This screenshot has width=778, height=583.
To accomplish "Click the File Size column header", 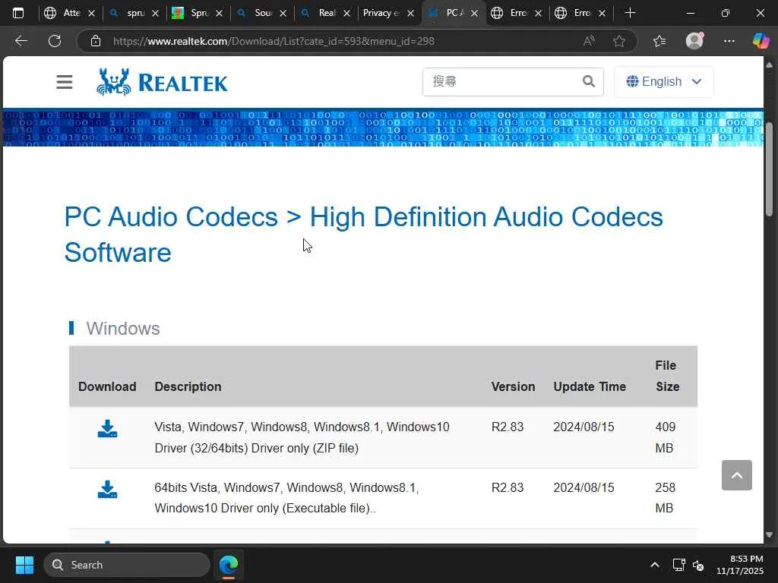I will click(x=667, y=376).
